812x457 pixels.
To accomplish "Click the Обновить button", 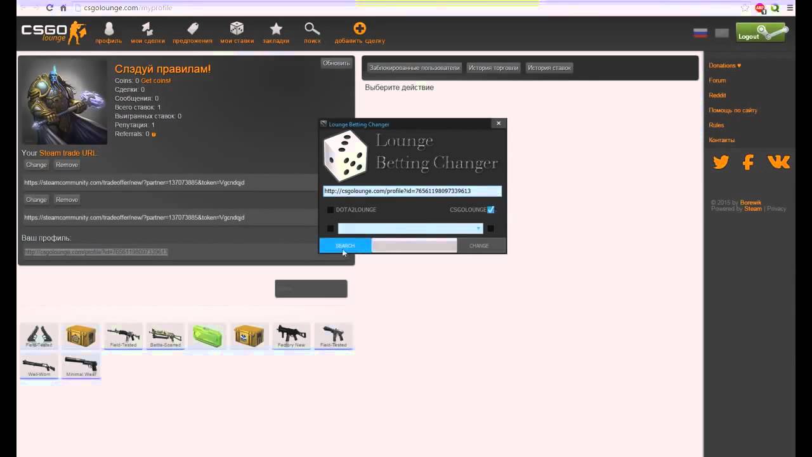I will (336, 63).
